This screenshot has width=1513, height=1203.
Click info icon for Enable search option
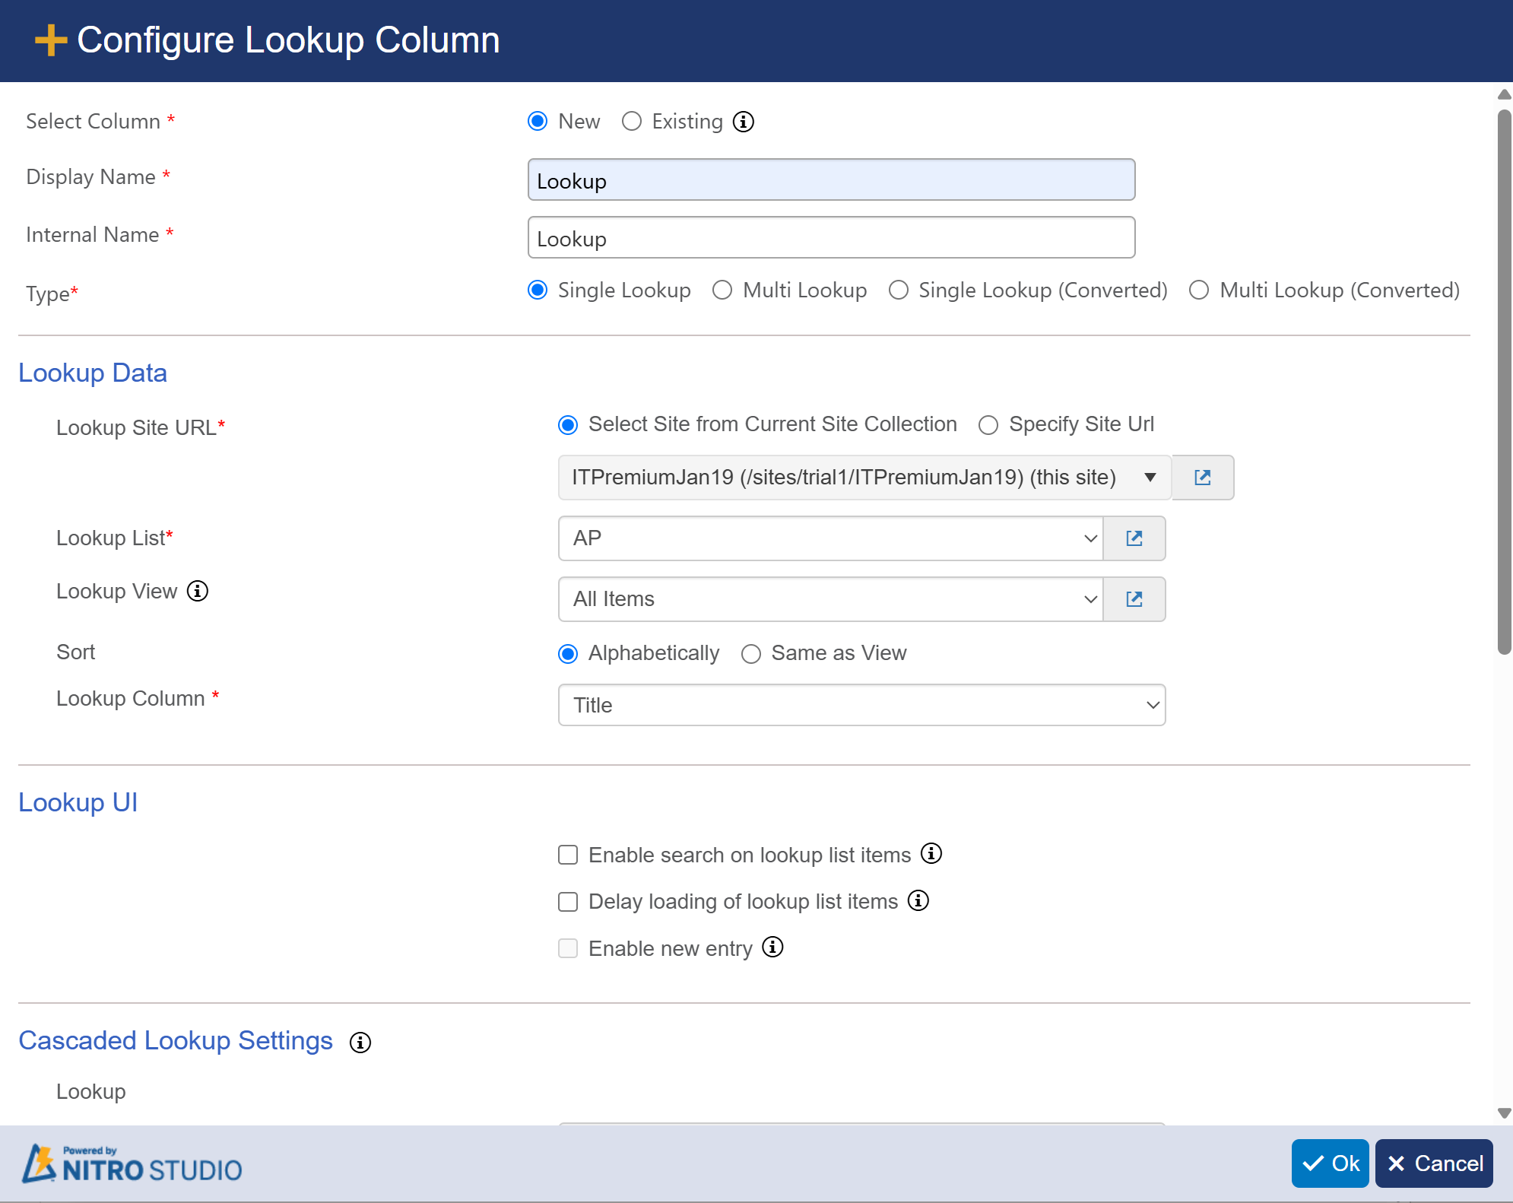pos(931,854)
